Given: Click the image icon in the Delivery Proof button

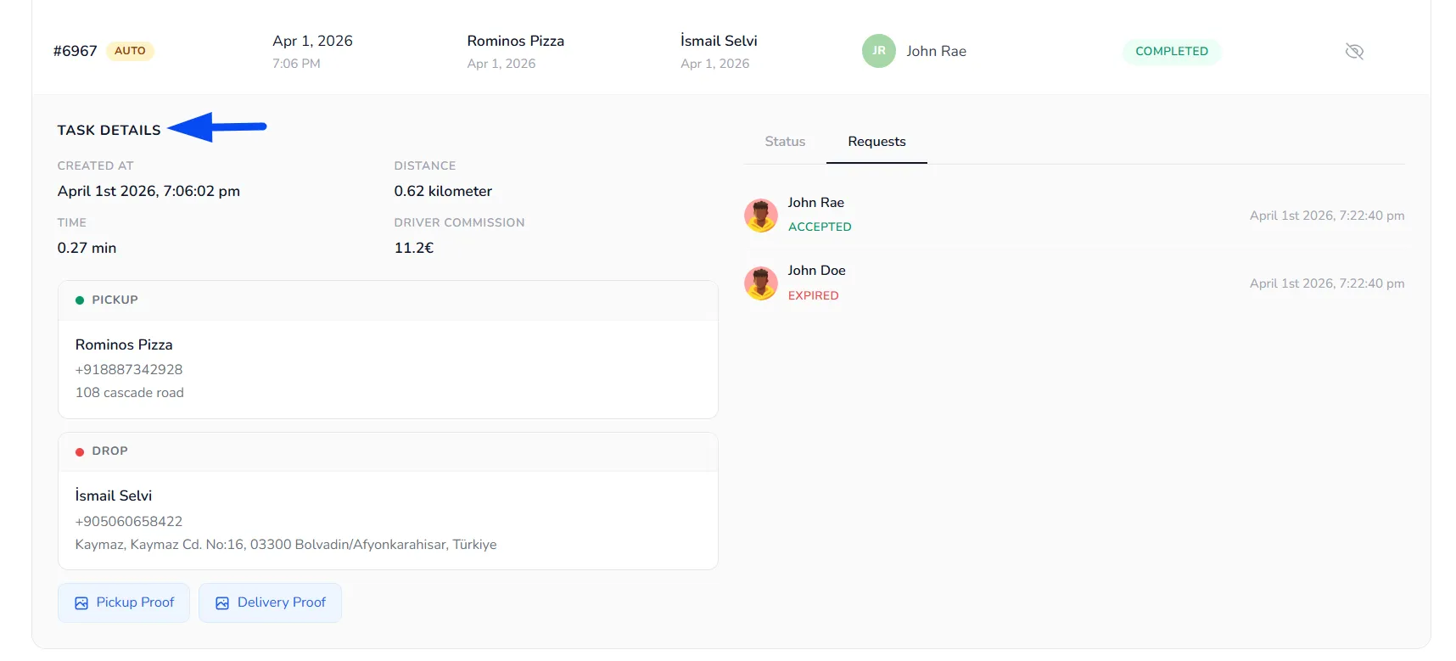Looking at the screenshot, I should point(222,603).
